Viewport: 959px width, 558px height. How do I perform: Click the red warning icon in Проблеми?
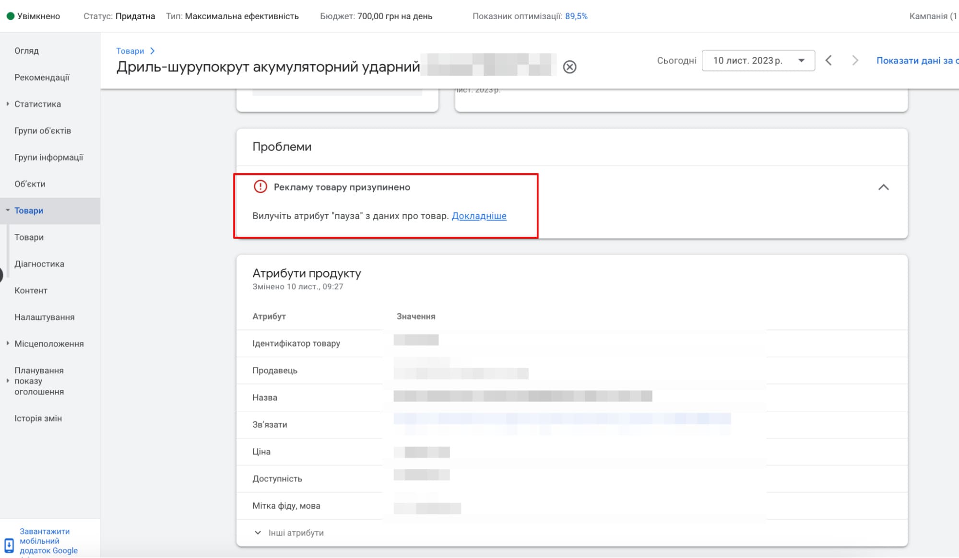[260, 186]
